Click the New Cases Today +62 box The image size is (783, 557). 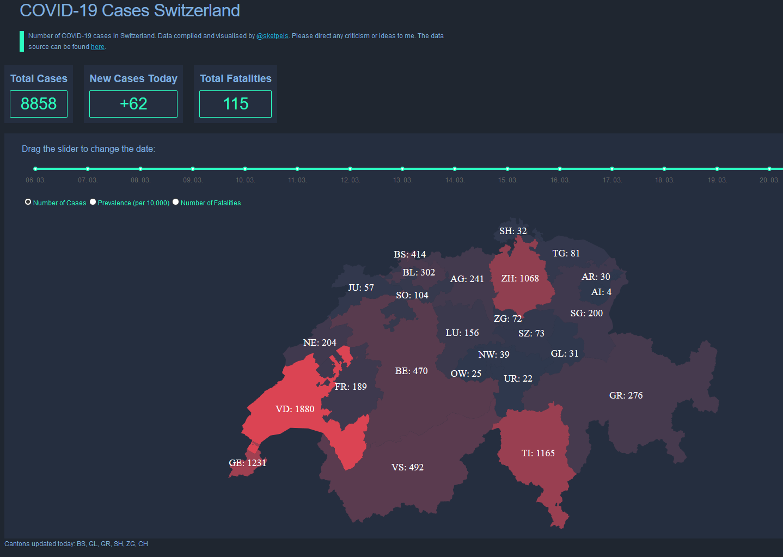point(133,104)
